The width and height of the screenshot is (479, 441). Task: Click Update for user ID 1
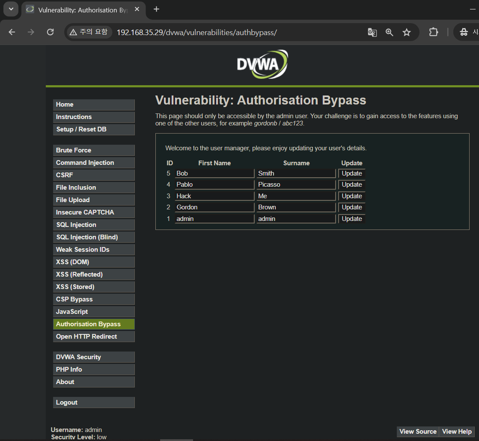click(x=351, y=219)
